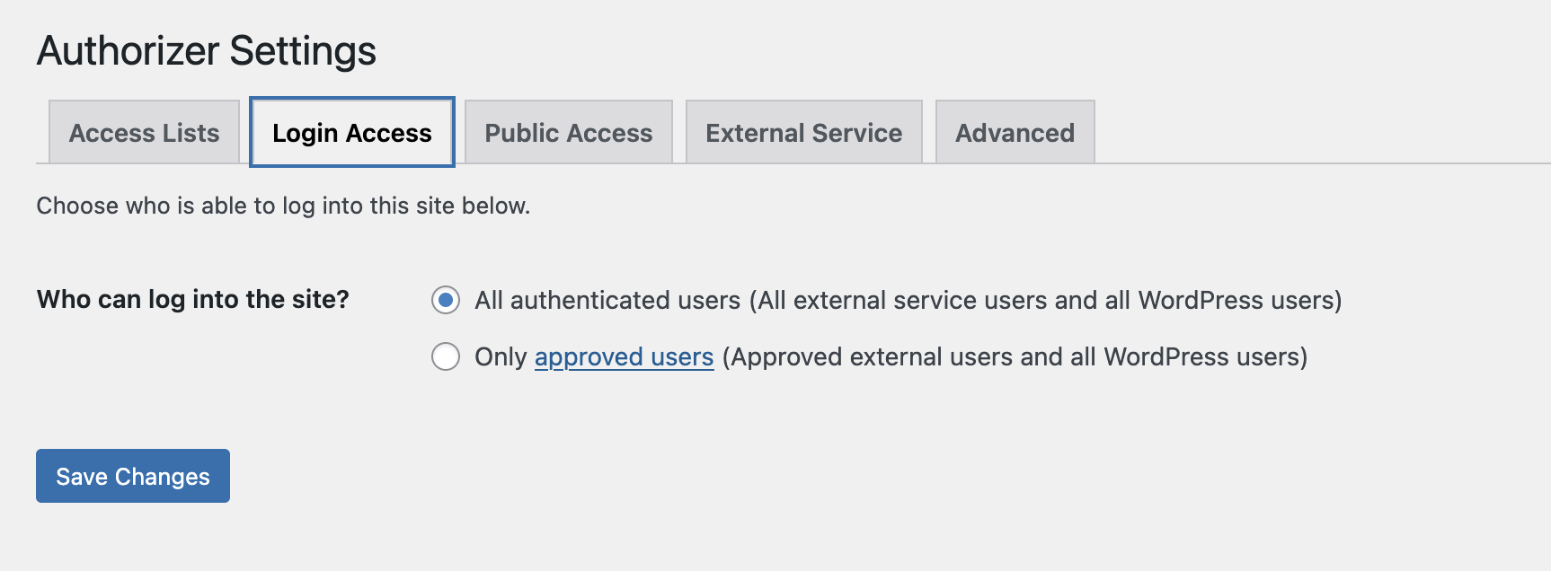Click "(Approved external users and all WordPress users)" text
Viewport: 1551px width, 571px height.
pyautogui.click(x=1015, y=357)
